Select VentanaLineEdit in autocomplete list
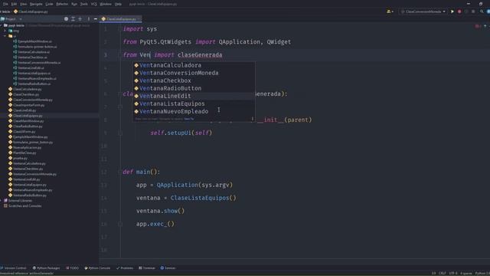Viewport: 490px width, 276px height. click(194, 96)
